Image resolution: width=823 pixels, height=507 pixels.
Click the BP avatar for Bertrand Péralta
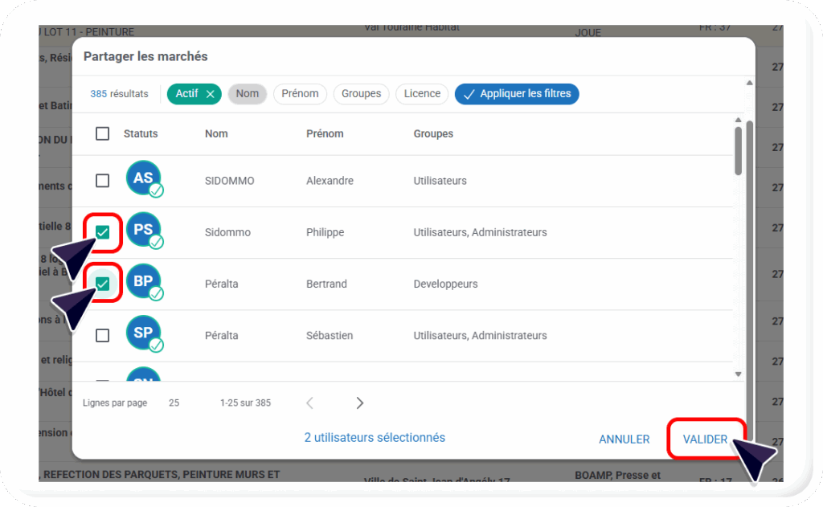point(144,283)
